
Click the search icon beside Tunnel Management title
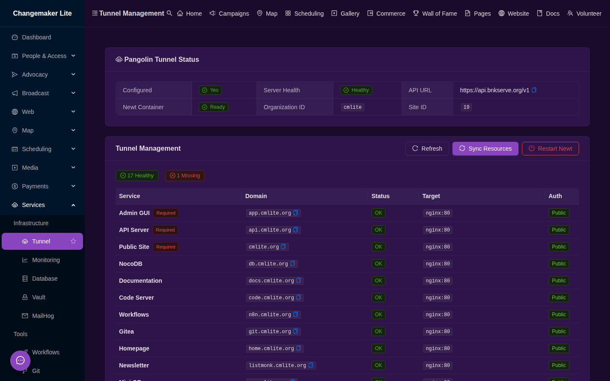[169, 13]
